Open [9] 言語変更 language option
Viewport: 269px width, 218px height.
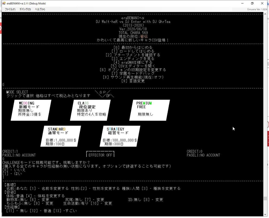coord(133,81)
